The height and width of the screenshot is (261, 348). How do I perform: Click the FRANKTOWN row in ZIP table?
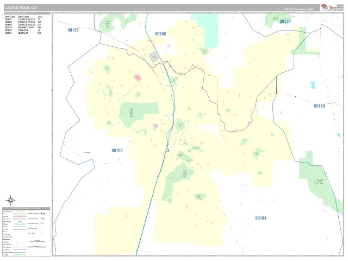point(23,28)
